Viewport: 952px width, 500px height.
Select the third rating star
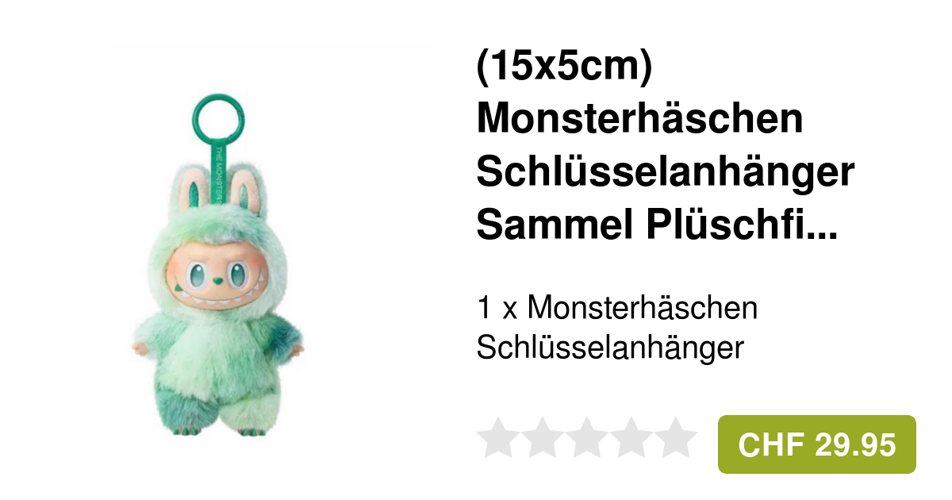[x=587, y=437]
